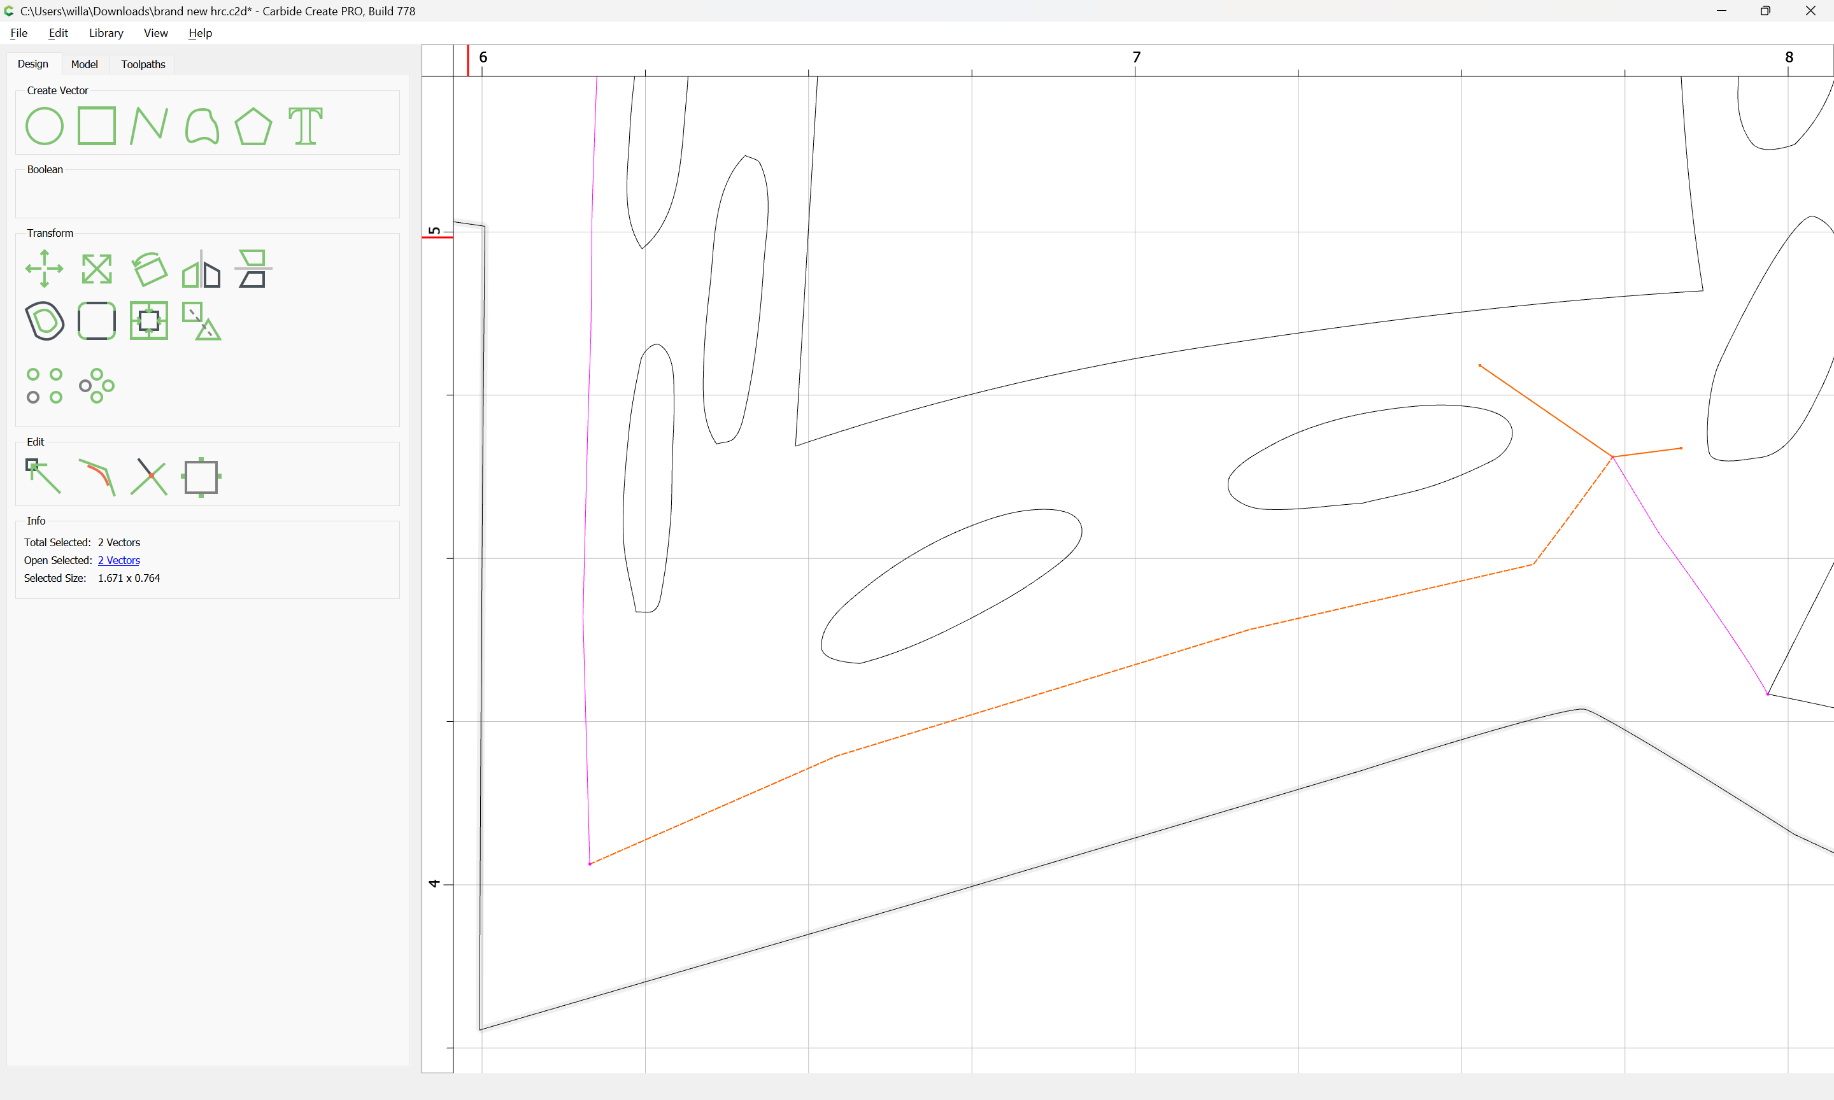
Task: Open the Offset vectors tool
Action: 45,321
